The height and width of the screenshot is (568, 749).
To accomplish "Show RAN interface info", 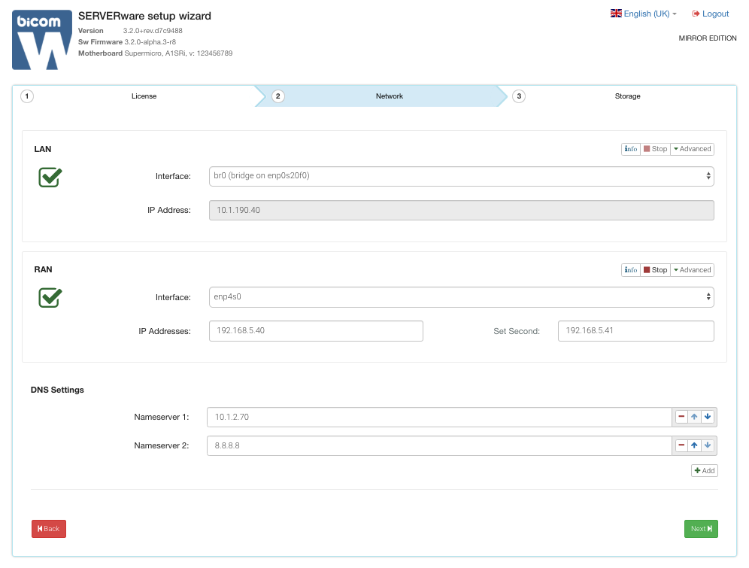I will pyautogui.click(x=630, y=270).
